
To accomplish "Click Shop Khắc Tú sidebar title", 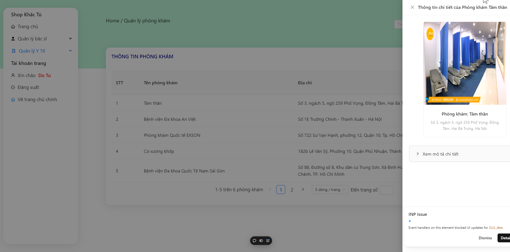I will pos(26,15).
